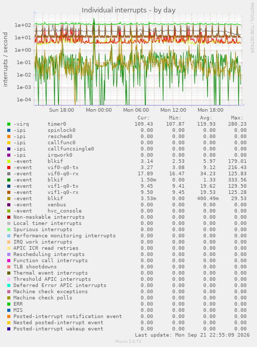Click the RRDTOOL / TOBI OETIKER watermark
The height and width of the screenshot is (347, 257).
(252, 27)
